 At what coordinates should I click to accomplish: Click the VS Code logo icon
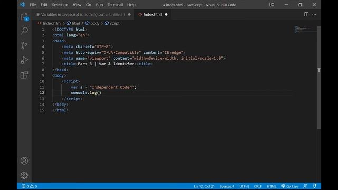(x=22, y=5)
